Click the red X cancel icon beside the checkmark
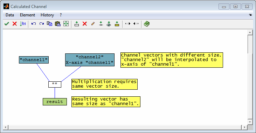Viewport: 256px width, 133px height. (x=15, y=24)
